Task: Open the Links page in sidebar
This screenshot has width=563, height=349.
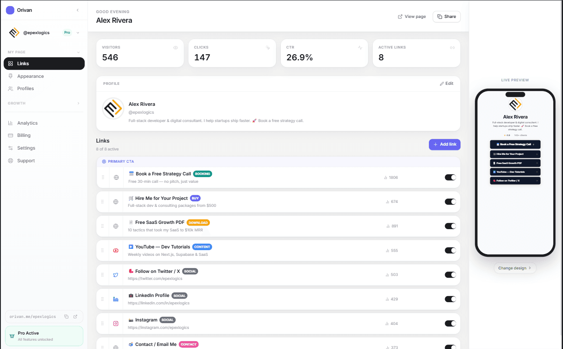Action: click(44, 63)
